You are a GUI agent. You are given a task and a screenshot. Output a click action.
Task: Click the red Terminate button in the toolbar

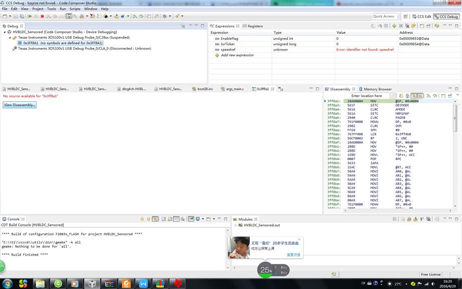point(42,16)
